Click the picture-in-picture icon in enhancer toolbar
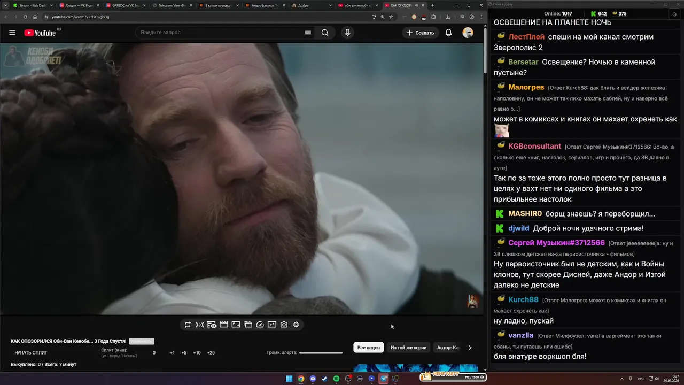Viewport: 684px width, 385px height. point(236,325)
